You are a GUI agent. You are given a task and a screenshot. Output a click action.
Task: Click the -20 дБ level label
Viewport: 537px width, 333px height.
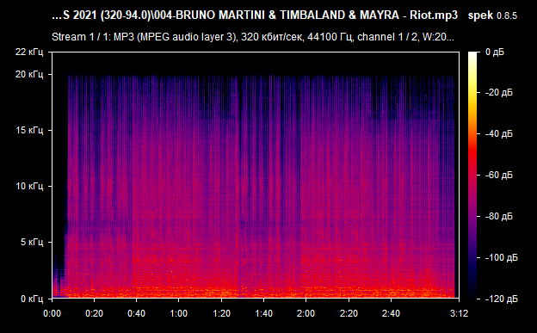tap(499, 93)
